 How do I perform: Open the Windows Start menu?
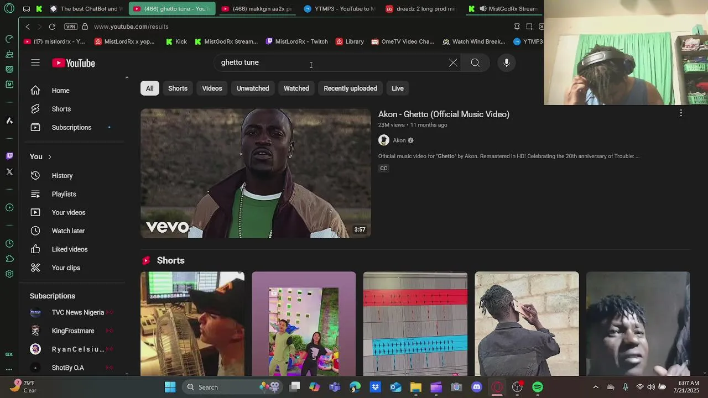click(x=170, y=387)
